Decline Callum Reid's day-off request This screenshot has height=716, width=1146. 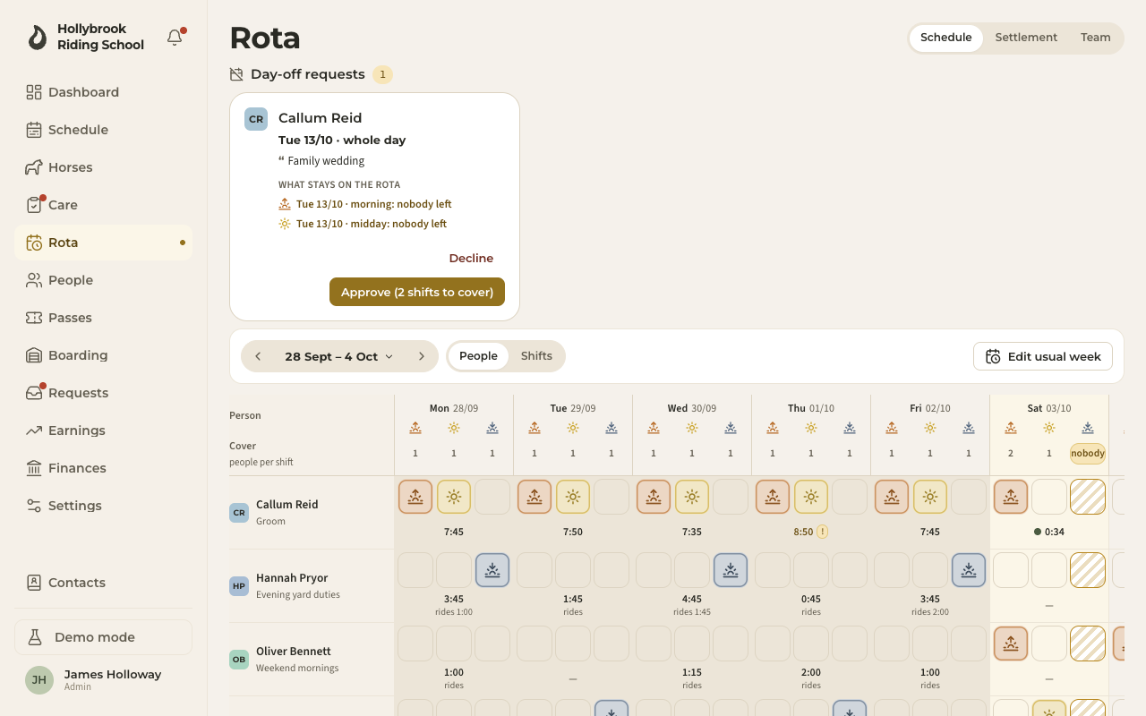tap(471, 259)
